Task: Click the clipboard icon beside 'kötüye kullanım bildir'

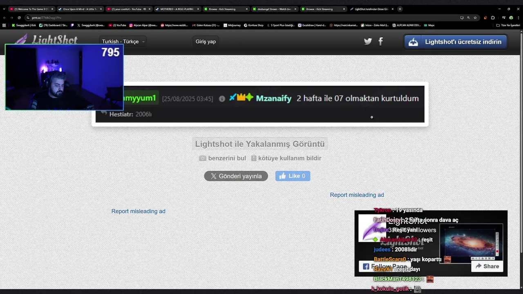Action: 253,158
